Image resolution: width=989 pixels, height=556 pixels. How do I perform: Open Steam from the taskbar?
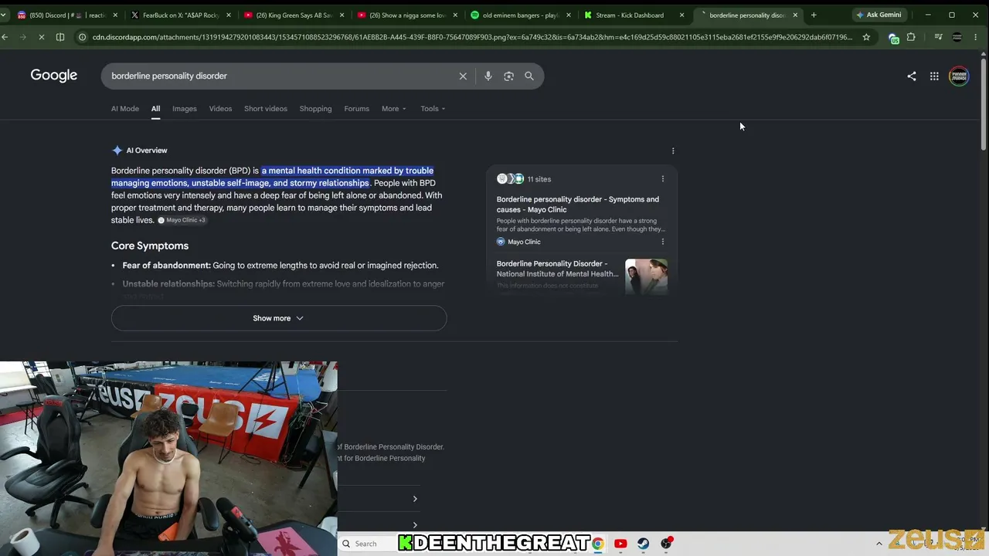pyautogui.click(x=643, y=544)
